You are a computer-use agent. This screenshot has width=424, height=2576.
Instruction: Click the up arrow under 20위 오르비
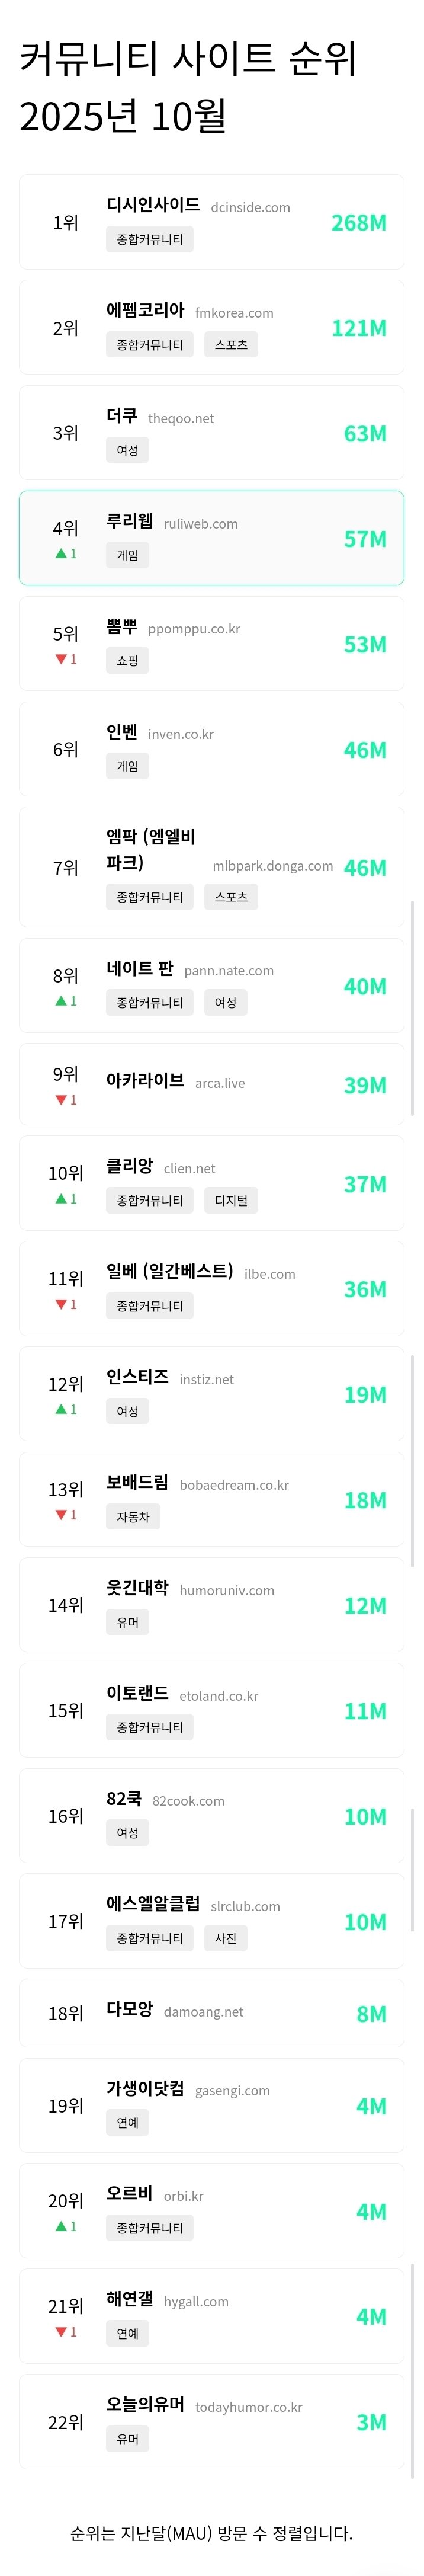[x=61, y=2226]
